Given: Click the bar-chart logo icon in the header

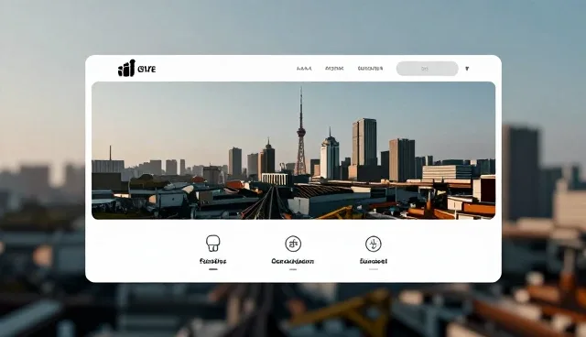Looking at the screenshot, I should [x=126, y=69].
